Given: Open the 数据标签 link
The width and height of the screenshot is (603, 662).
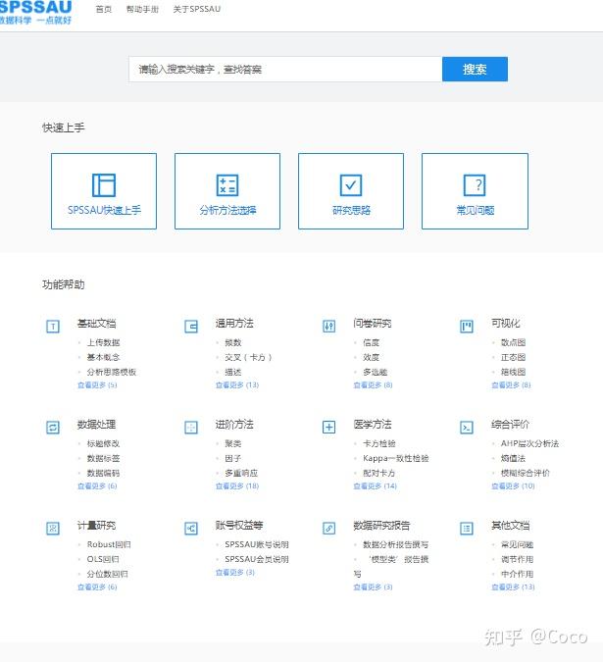Looking at the screenshot, I should pyautogui.click(x=103, y=458).
